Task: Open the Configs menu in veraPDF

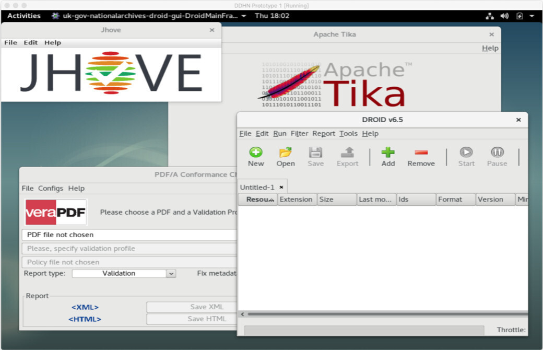Action: [x=51, y=188]
